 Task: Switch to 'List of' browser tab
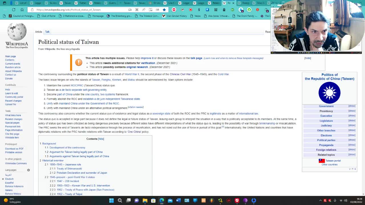(21, 3)
